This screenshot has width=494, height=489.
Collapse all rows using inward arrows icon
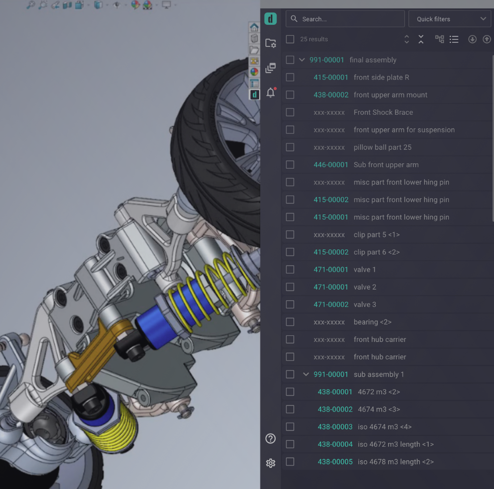(421, 39)
